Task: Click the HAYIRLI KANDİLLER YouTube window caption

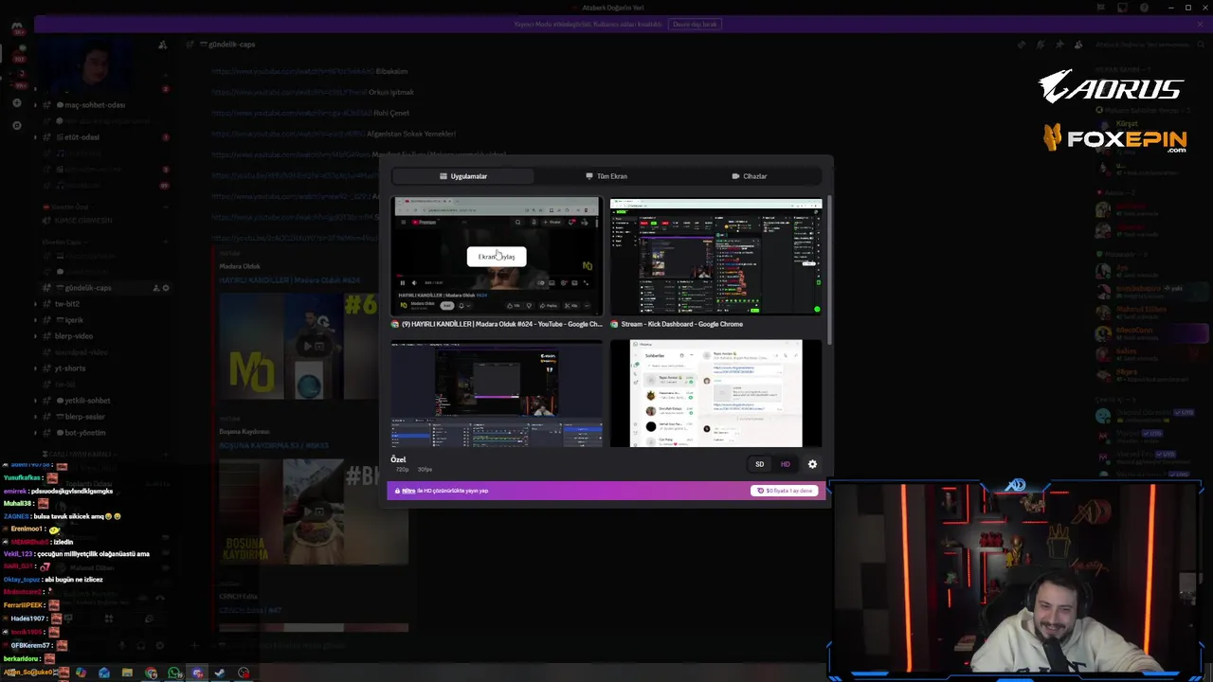Action: click(501, 324)
